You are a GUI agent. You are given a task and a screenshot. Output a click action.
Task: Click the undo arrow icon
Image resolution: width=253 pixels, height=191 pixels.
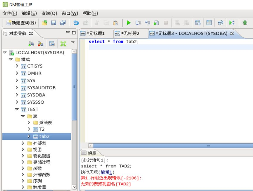click(x=76, y=23)
